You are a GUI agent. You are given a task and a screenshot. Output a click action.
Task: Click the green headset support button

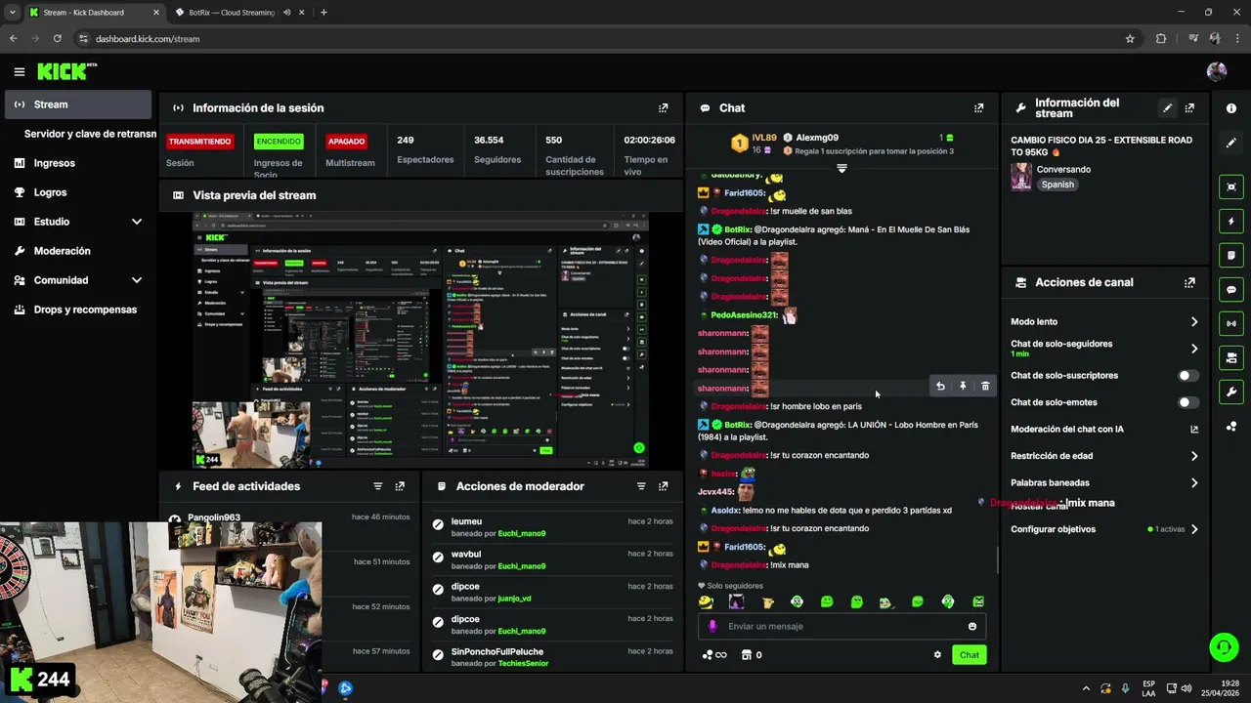(1223, 646)
